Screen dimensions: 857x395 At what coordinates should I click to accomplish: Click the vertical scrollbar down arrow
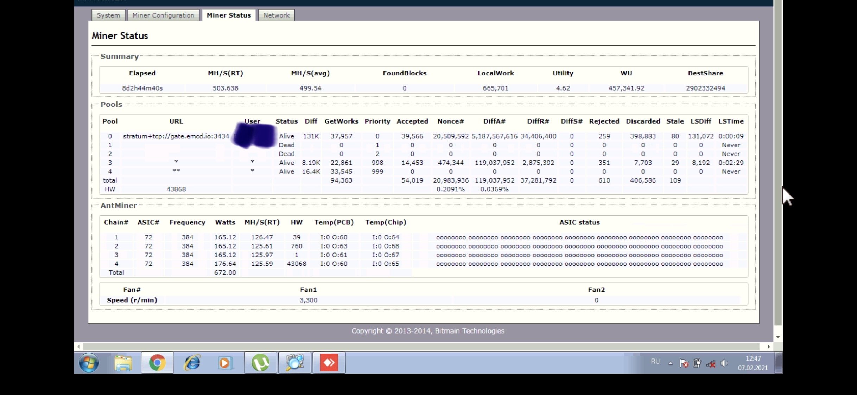point(778,337)
